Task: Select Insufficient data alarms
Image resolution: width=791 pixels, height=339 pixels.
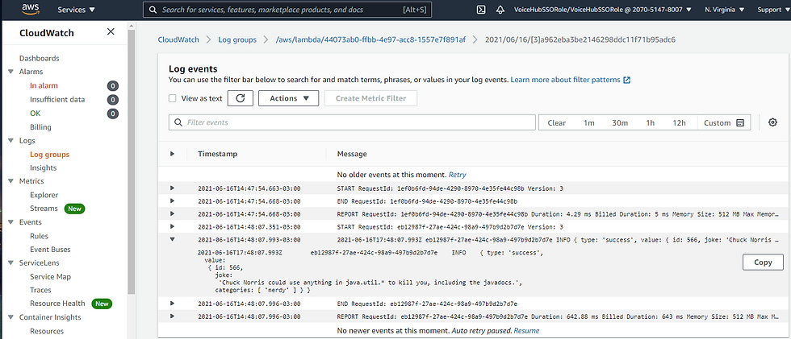Action: tap(57, 100)
